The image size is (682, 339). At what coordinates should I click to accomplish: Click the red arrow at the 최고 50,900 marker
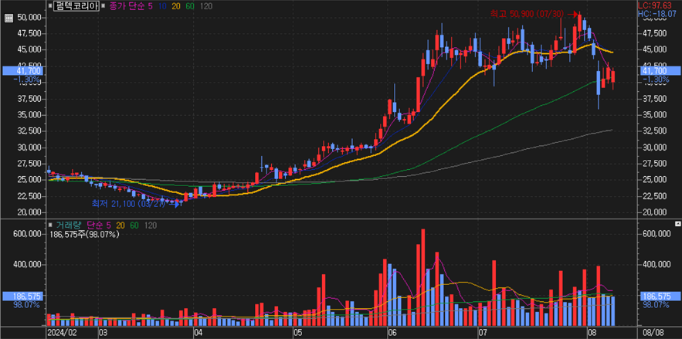pyautogui.click(x=573, y=13)
